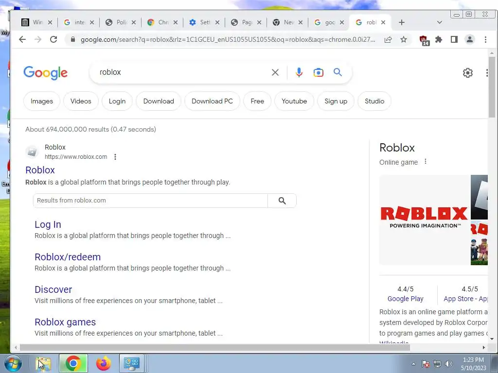This screenshot has width=498, height=373.
Task: Open the Discover sitelink
Action: [x=53, y=289]
